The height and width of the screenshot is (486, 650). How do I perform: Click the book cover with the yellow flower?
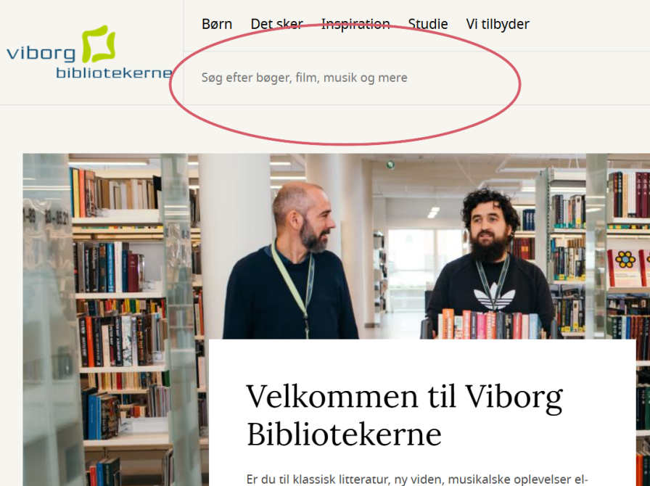(625, 268)
